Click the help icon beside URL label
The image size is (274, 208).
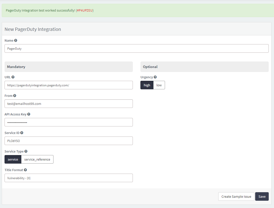13,77
